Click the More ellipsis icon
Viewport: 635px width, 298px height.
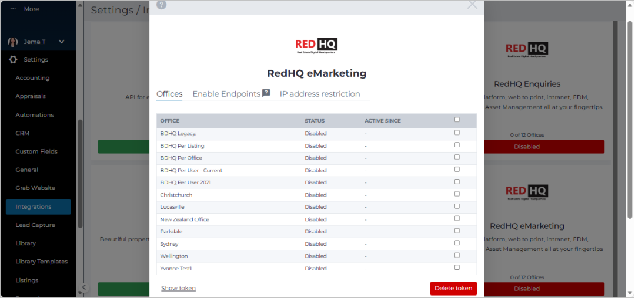pos(13,9)
